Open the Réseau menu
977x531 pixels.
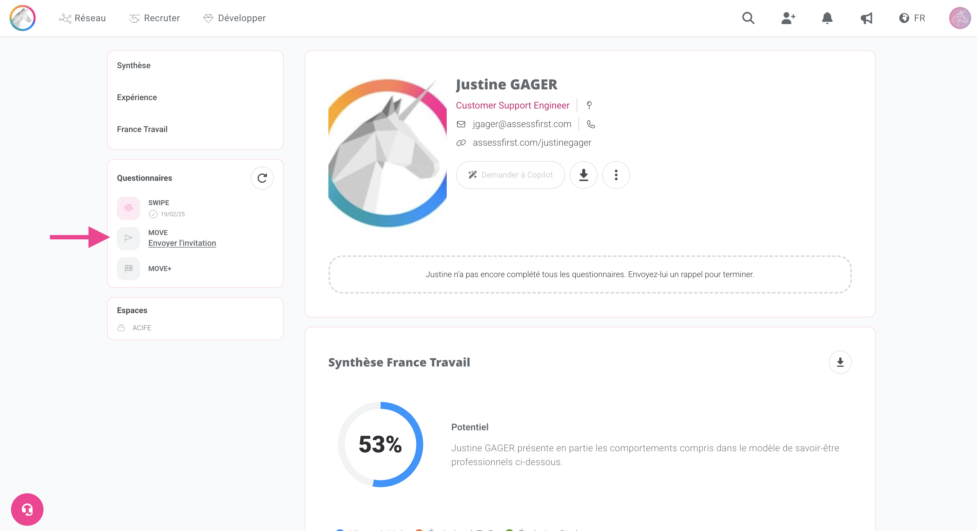(82, 18)
